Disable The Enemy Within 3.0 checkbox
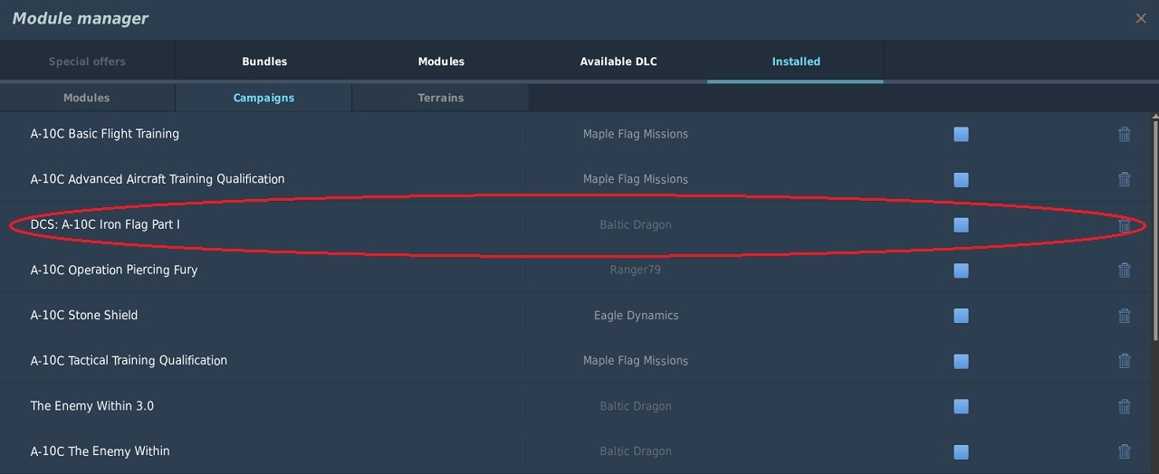The image size is (1159, 474). (x=961, y=405)
